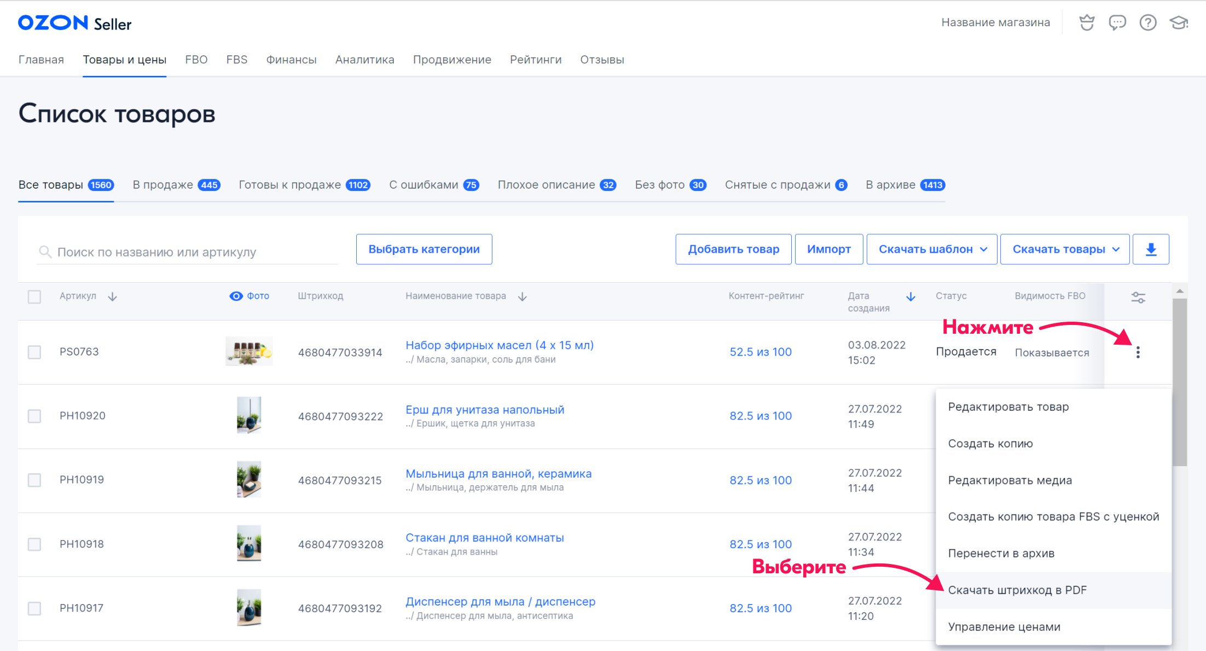Select checkbox for product PH10920
The image size is (1206, 651).
pos(34,416)
